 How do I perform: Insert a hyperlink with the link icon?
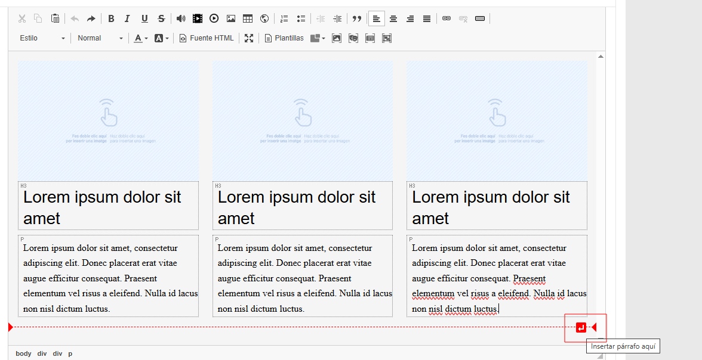click(447, 19)
